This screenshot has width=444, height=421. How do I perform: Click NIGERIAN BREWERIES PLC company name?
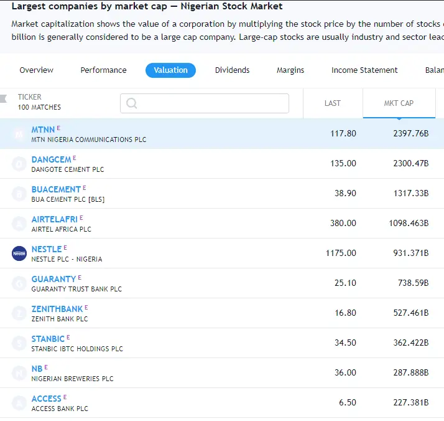pyautogui.click(x=72, y=379)
